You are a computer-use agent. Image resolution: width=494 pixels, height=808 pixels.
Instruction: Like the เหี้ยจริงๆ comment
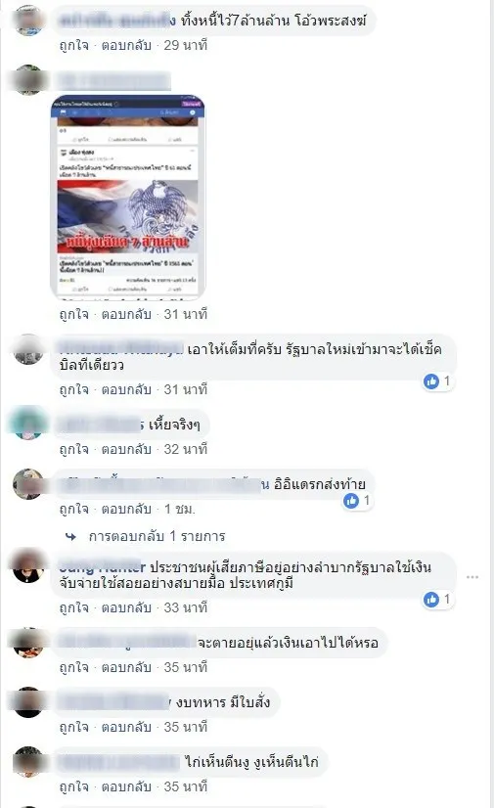73,449
